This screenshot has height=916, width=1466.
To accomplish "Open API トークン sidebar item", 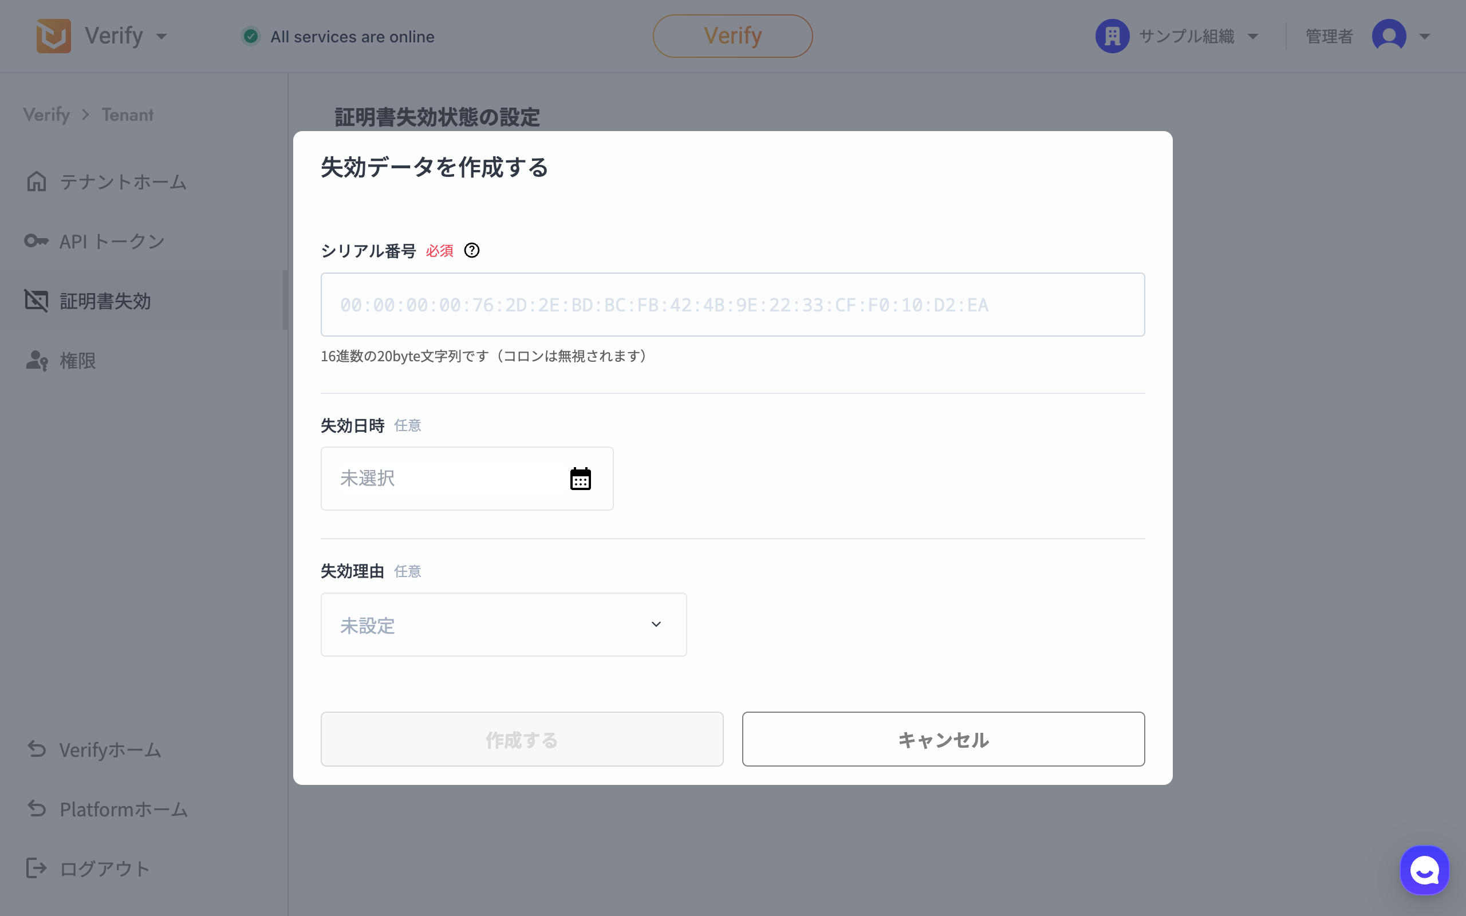I will (x=112, y=241).
